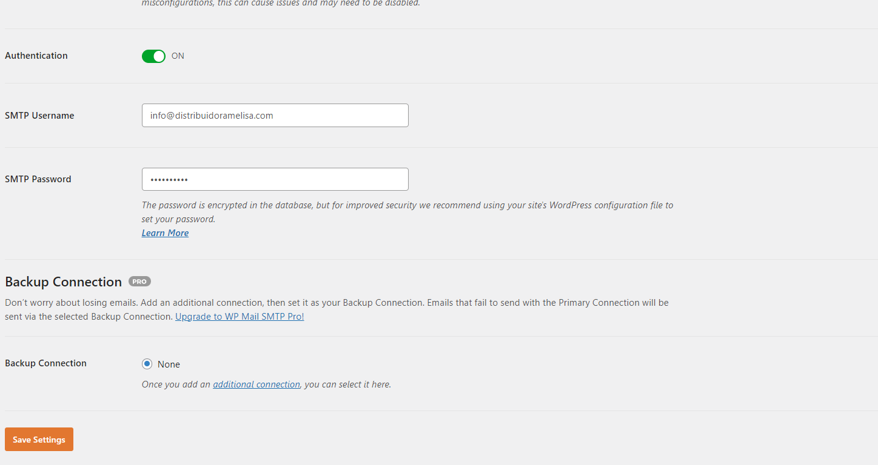Click Upgrade to WP Mail SMTP Pro link
Image resolution: width=878 pixels, height=465 pixels.
point(240,317)
